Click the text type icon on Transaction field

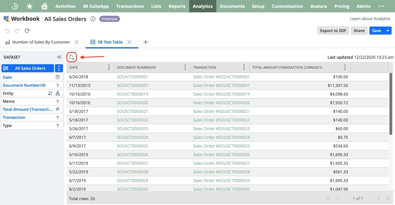point(57,117)
